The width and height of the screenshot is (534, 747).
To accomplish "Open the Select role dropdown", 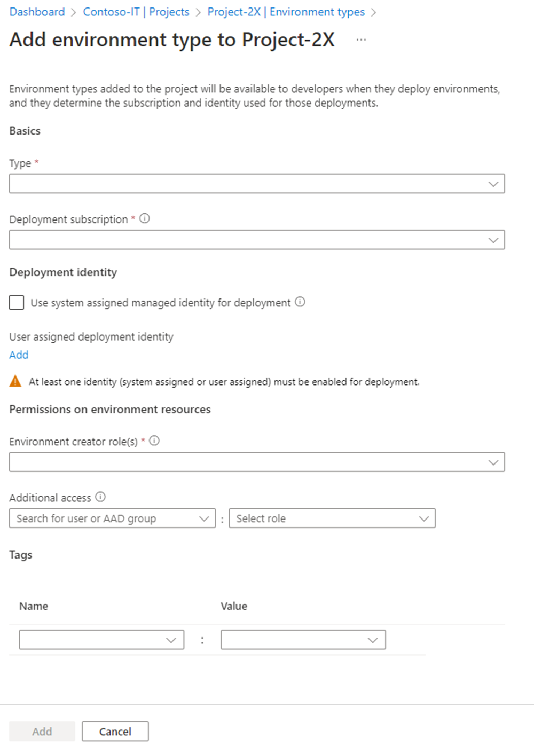I will pyautogui.click(x=332, y=518).
